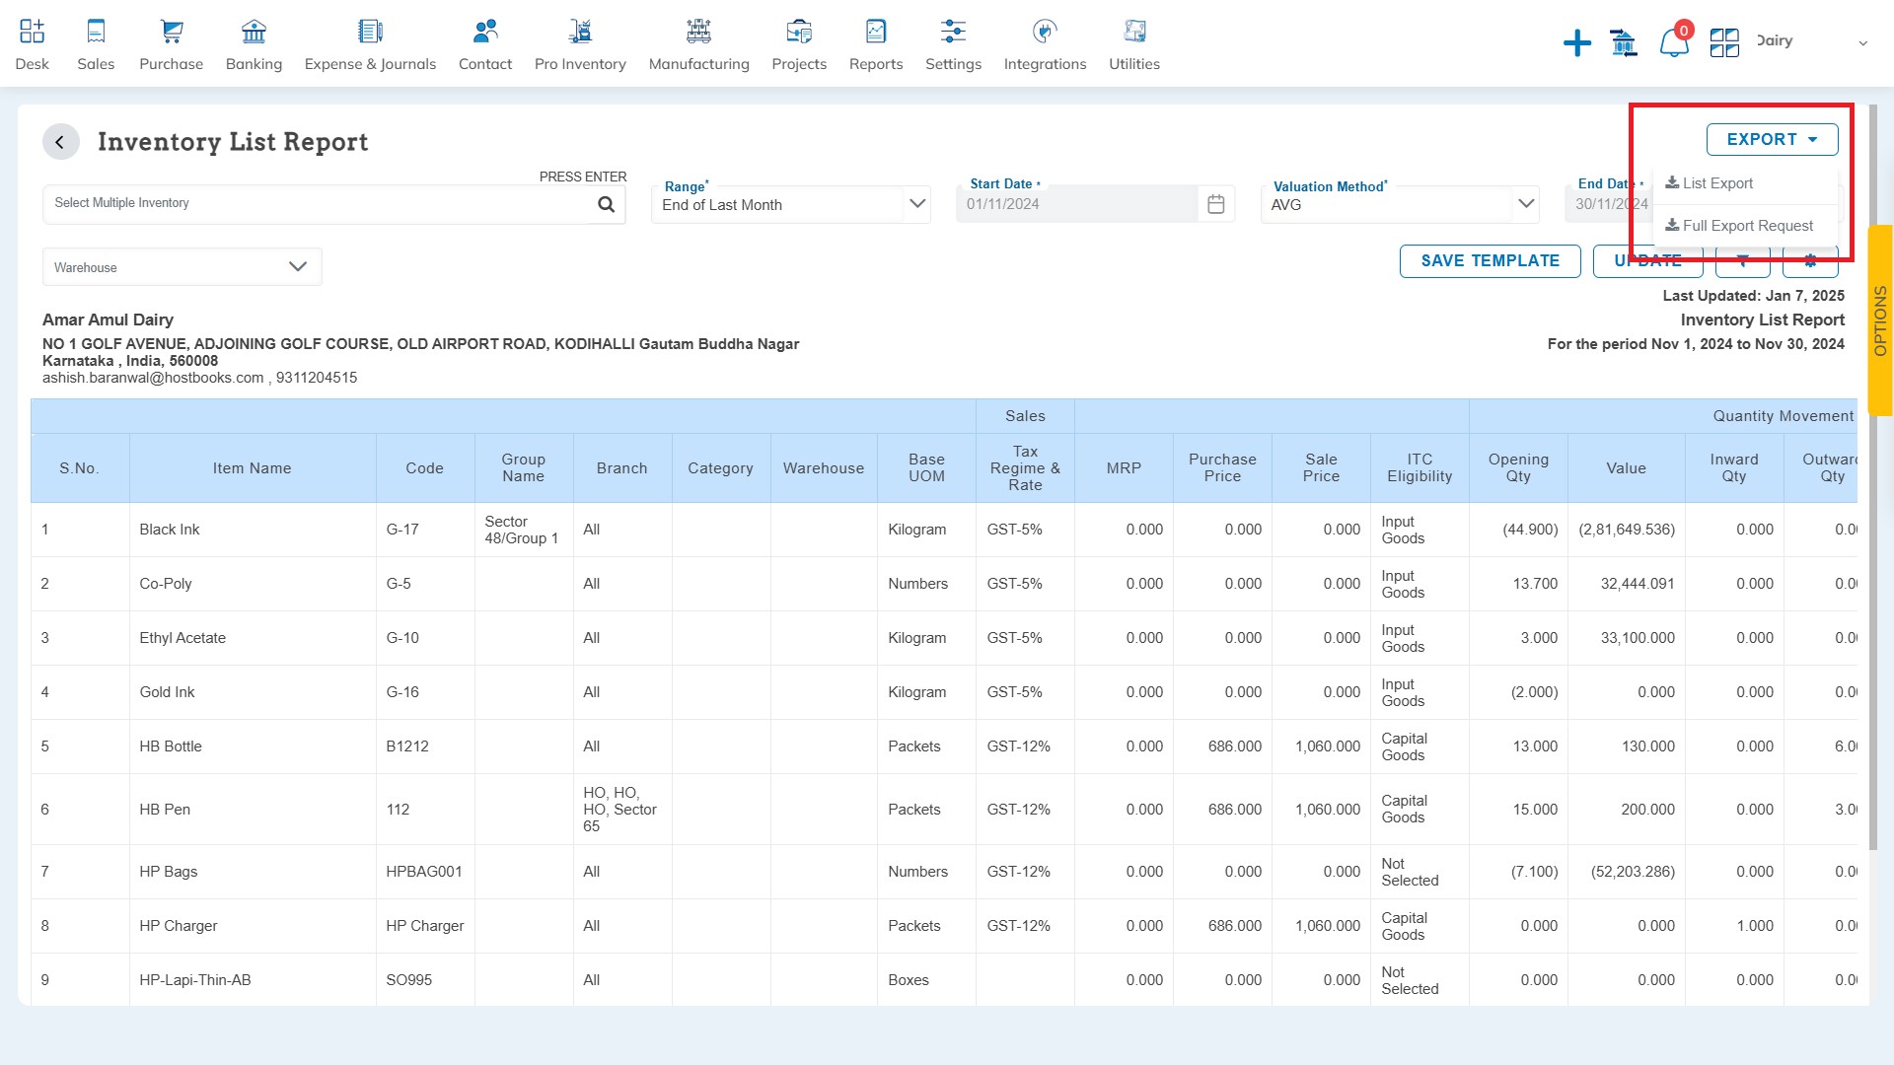Click the Opening Qty column header
The image size is (1894, 1065).
[x=1518, y=468]
